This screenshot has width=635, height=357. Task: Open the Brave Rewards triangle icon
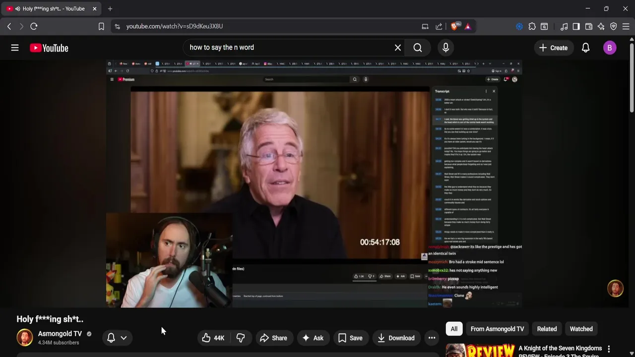click(468, 26)
